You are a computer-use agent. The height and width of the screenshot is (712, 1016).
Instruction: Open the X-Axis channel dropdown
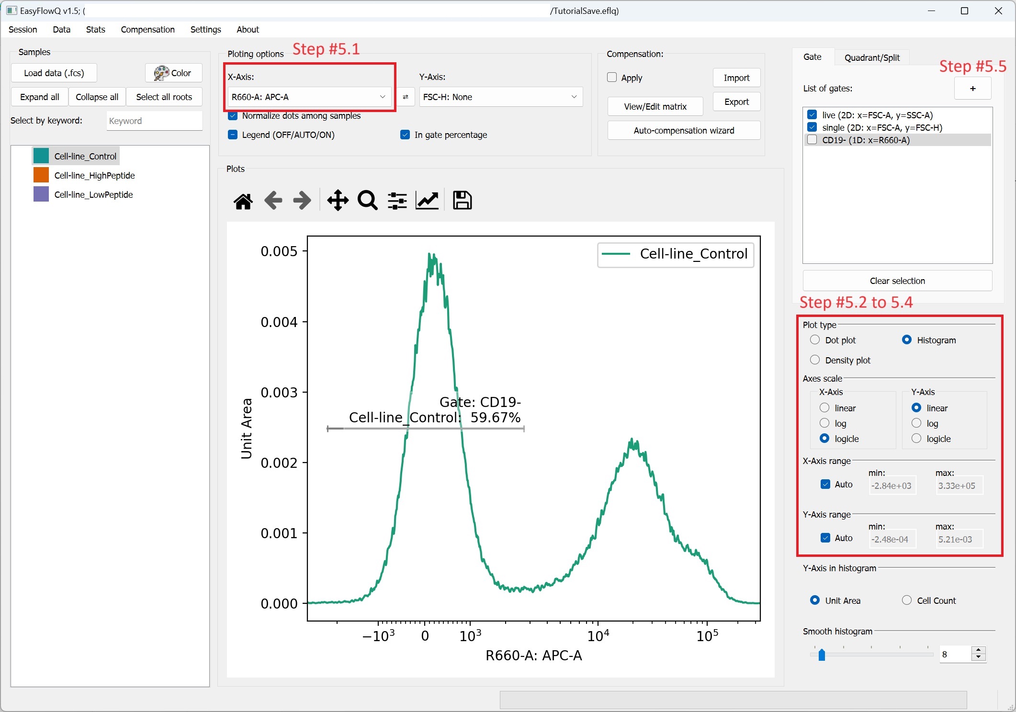[x=309, y=97]
